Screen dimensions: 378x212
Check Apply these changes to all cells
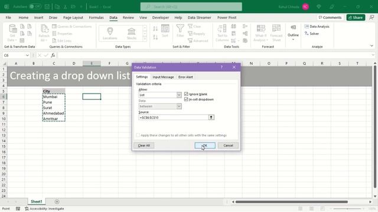pos(138,135)
